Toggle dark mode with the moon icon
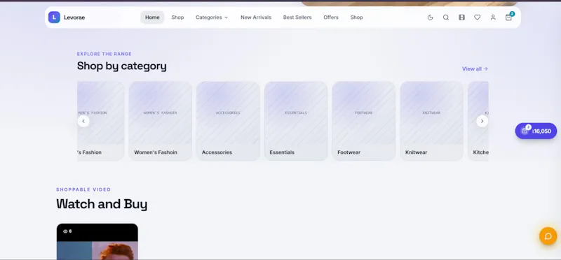 [x=430, y=17]
